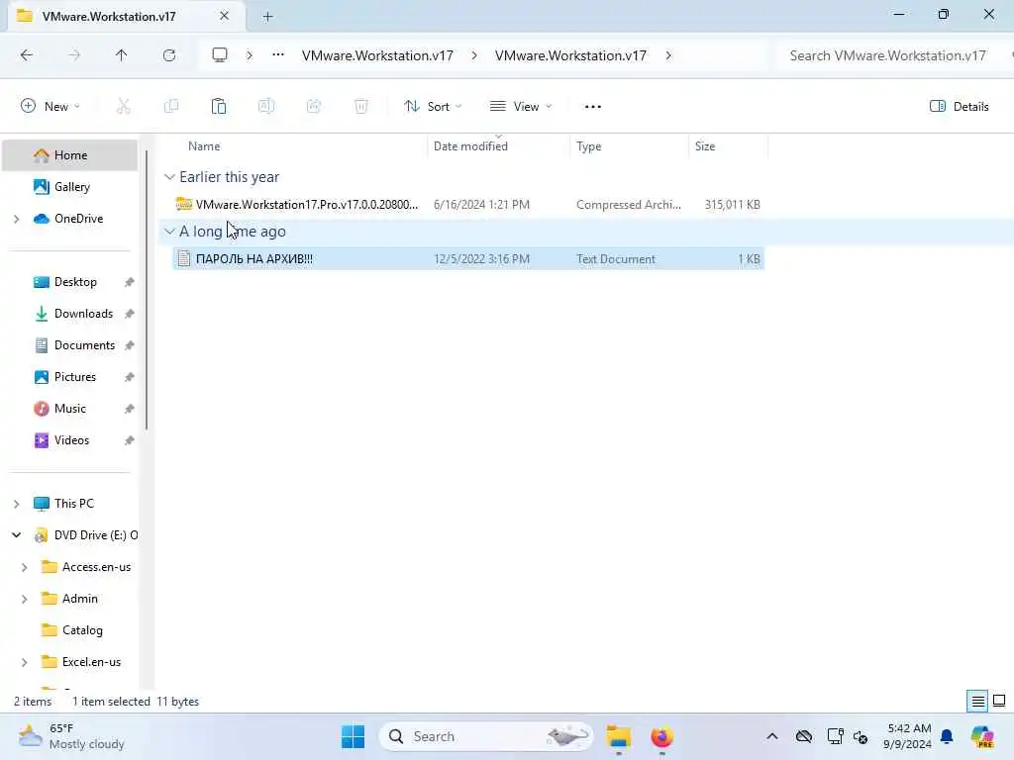Image resolution: width=1014 pixels, height=760 pixels.
Task: Open the address bar ellipsis for hidden path
Action: (278, 55)
